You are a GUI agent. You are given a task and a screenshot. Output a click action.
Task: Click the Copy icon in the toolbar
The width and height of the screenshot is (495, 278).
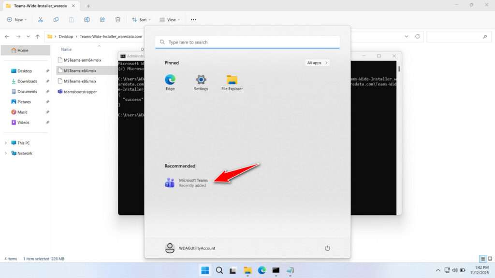[x=56, y=19]
